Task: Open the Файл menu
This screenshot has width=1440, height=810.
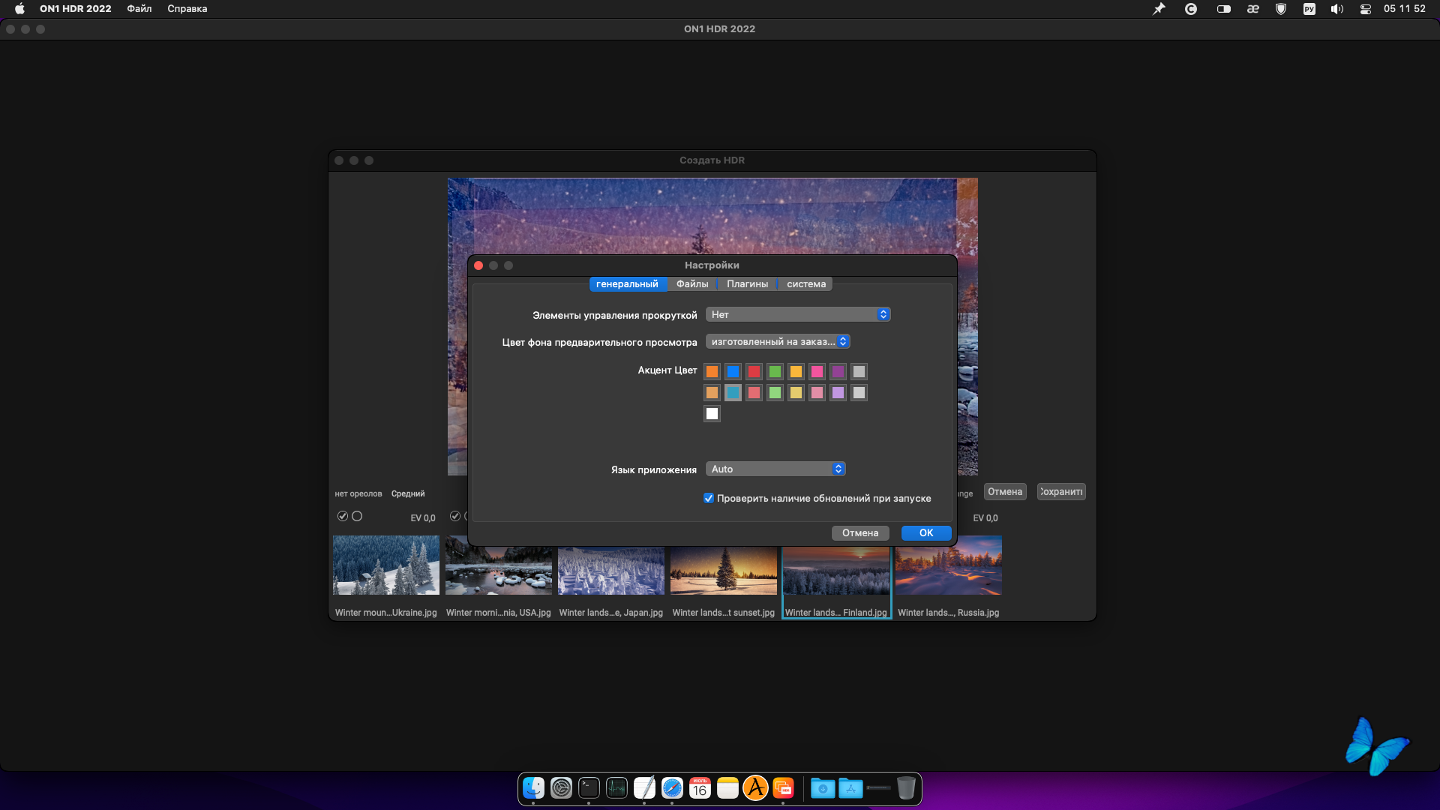Action: (139, 9)
